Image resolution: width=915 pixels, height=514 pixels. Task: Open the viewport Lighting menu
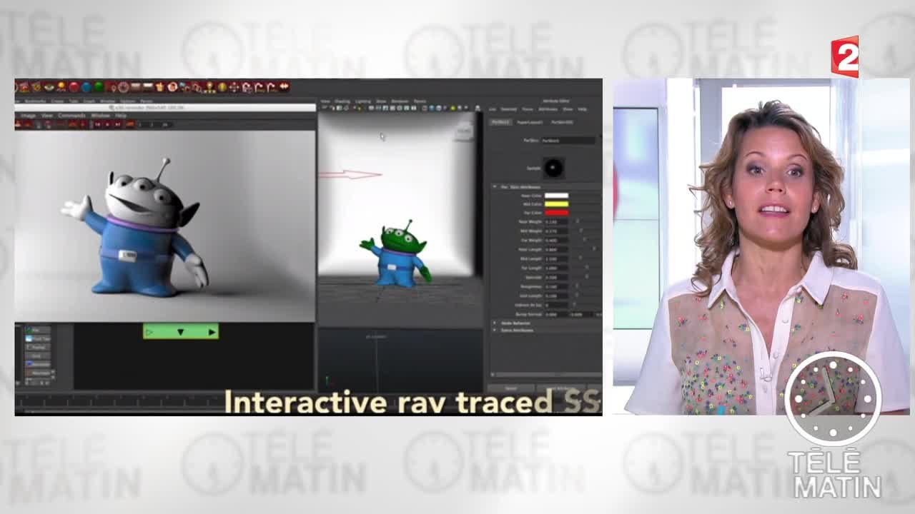pos(363,101)
